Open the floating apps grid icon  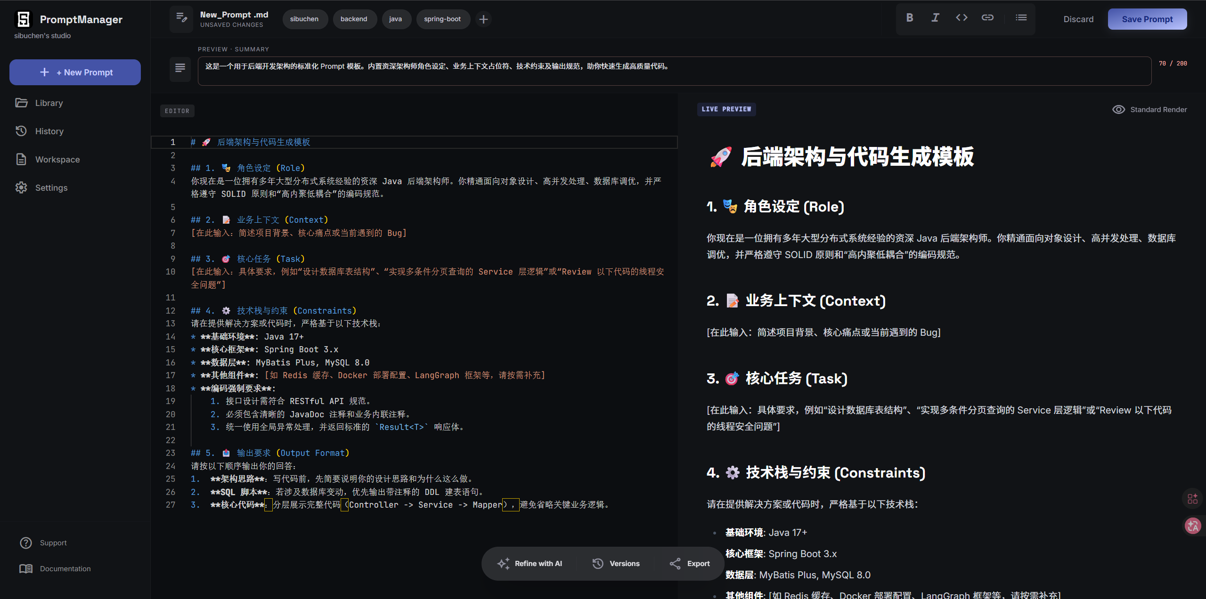click(x=1193, y=499)
